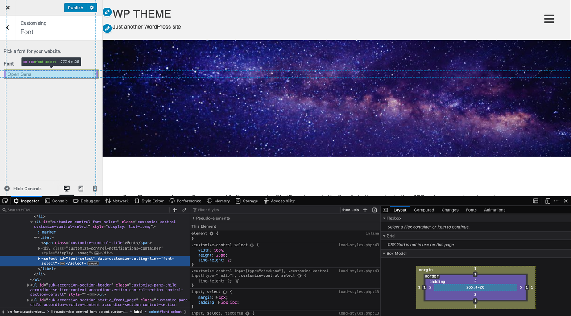Click the label breadcrumb item
The image size is (571, 316).
[x=138, y=312]
